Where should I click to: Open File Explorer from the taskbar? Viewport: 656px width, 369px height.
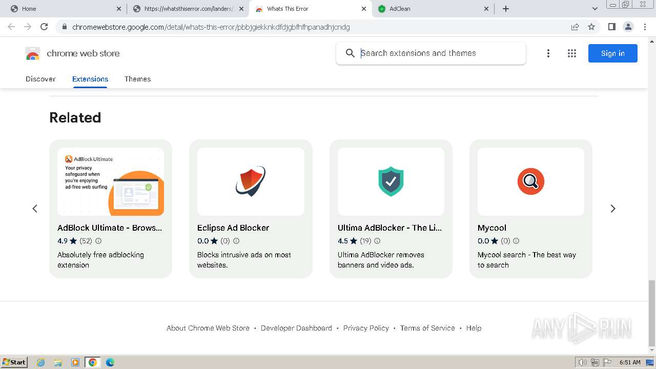58,362
